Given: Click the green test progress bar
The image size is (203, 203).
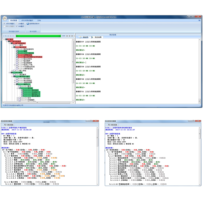Looking at the screenshot, I should click(x=38, y=36).
